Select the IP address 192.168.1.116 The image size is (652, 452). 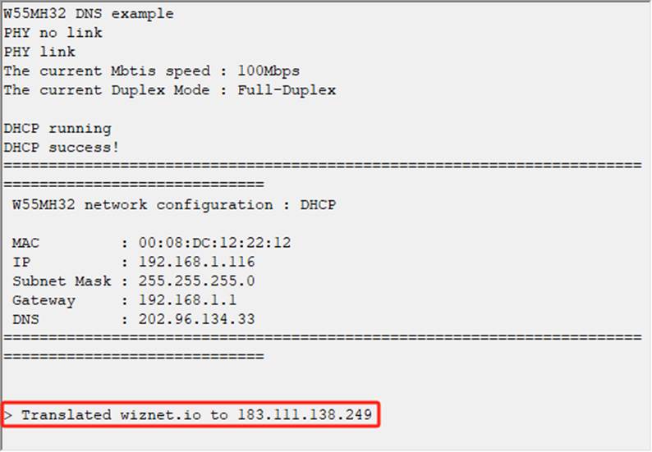pyautogui.click(x=197, y=262)
